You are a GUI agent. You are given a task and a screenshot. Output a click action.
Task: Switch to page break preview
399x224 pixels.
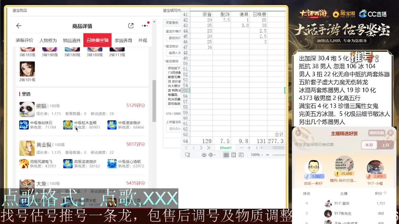[241, 155]
